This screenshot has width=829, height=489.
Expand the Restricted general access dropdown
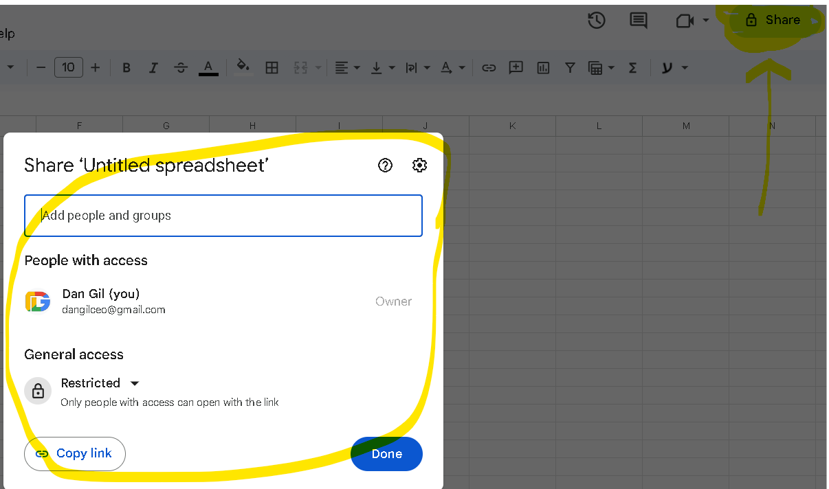[x=100, y=383]
